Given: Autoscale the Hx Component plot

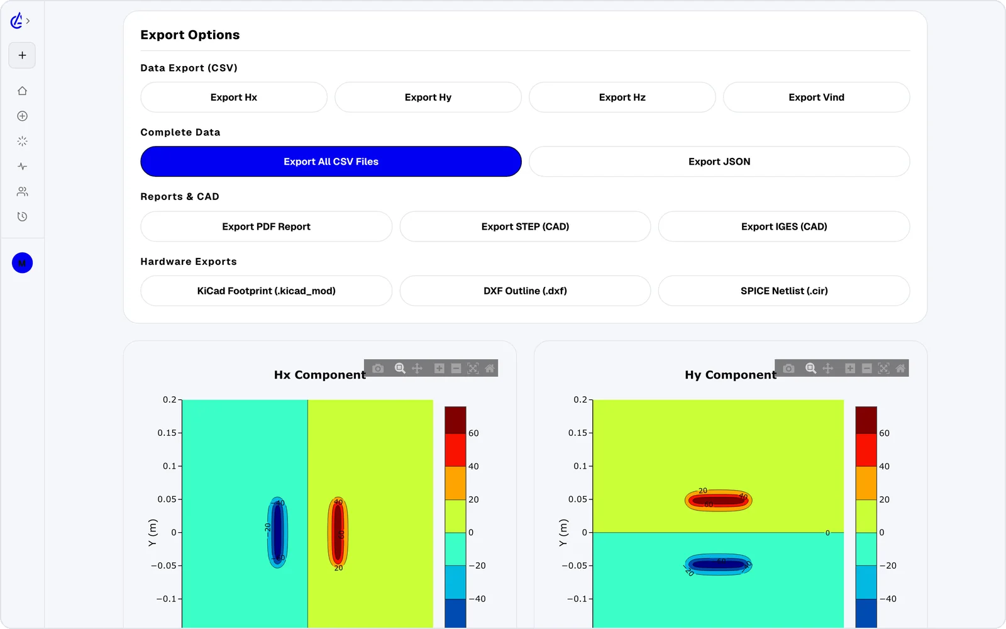Looking at the screenshot, I should coord(473,368).
